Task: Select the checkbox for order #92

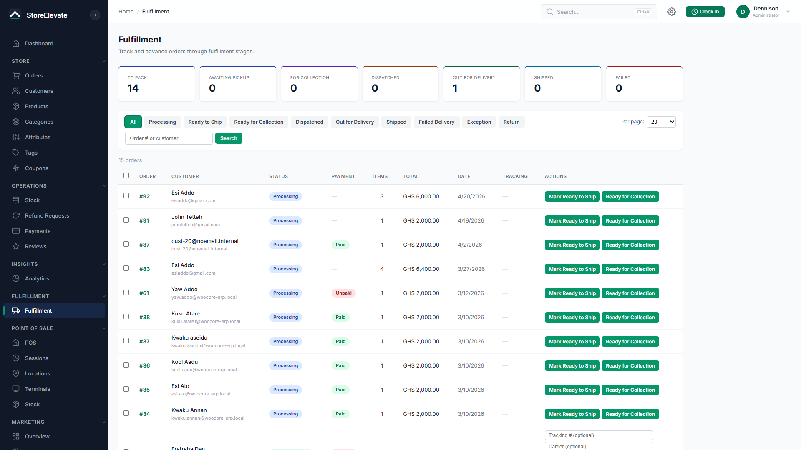Action: (126, 196)
